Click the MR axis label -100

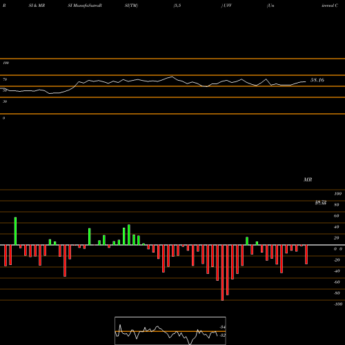coord(337,304)
